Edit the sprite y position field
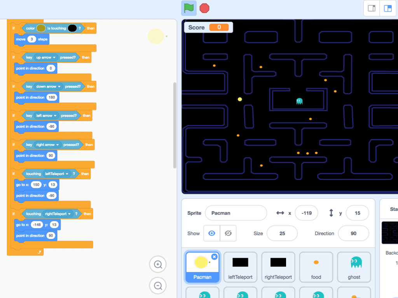This screenshot has width=398, height=298. click(358, 213)
